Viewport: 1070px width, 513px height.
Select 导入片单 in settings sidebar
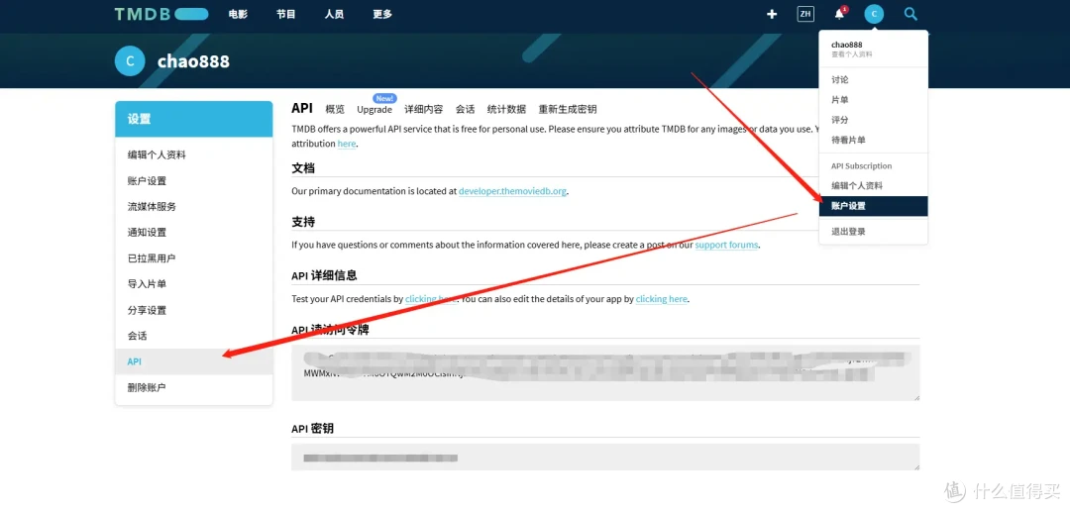coord(194,284)
